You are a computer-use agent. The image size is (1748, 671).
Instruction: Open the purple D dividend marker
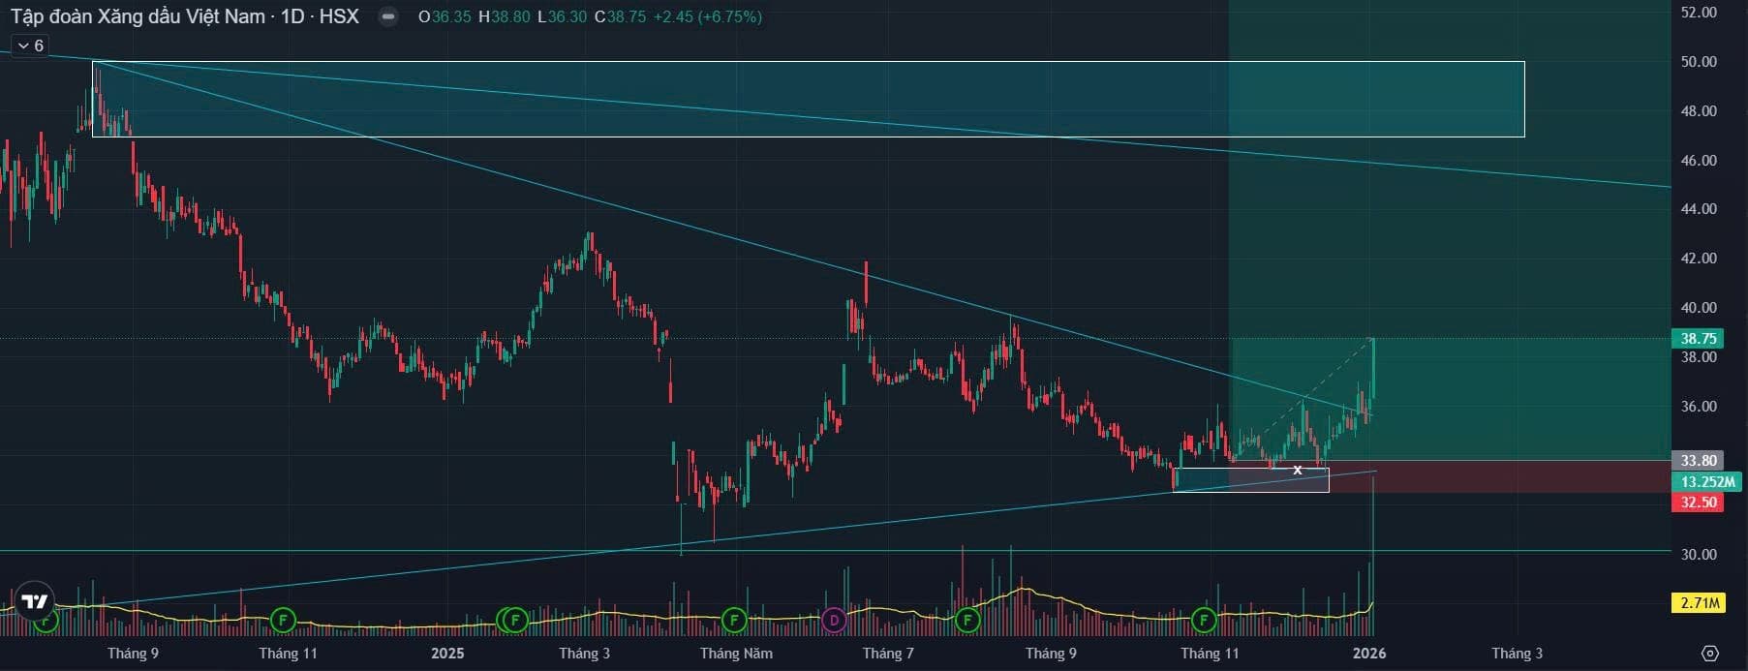(834, 620)
